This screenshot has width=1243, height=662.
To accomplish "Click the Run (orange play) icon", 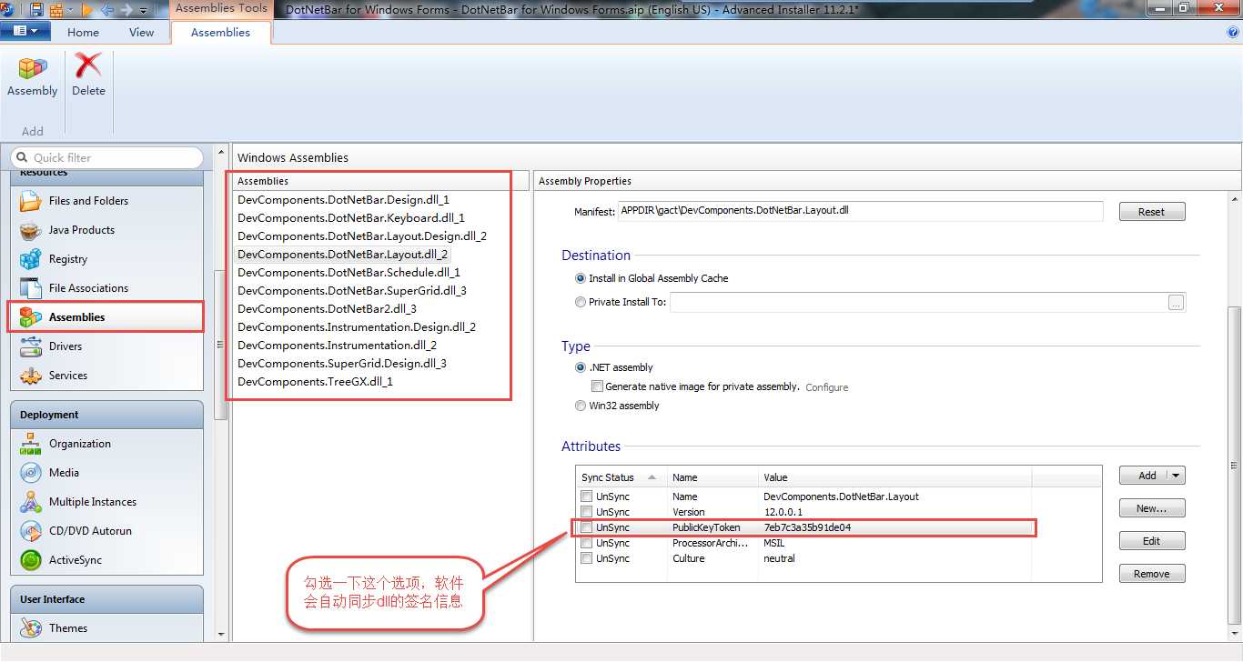I will click(x=88, y=10).
